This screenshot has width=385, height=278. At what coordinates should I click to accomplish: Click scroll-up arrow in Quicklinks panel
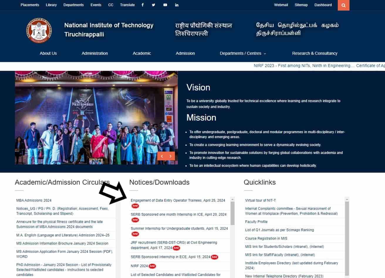point(347,199)
